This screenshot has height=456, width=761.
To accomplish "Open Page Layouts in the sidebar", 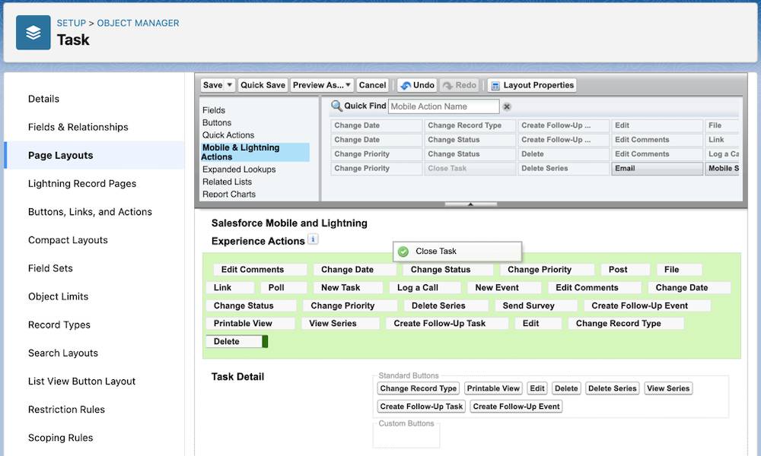I will (61, 155).
